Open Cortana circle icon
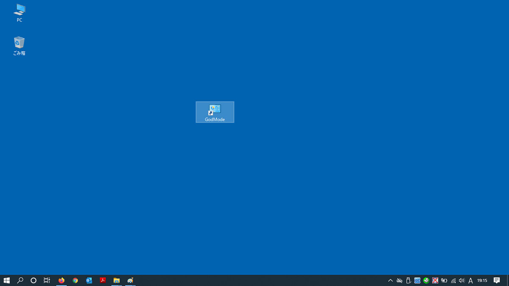 pos(34,280)
